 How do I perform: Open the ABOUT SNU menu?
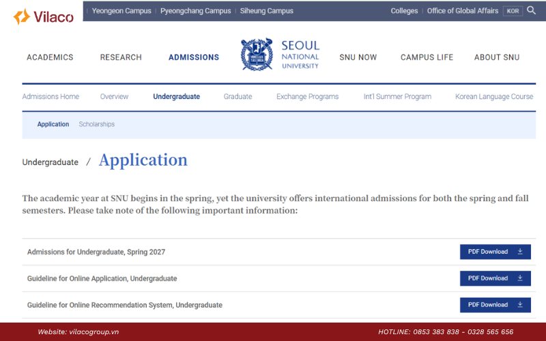click(497, 57)
